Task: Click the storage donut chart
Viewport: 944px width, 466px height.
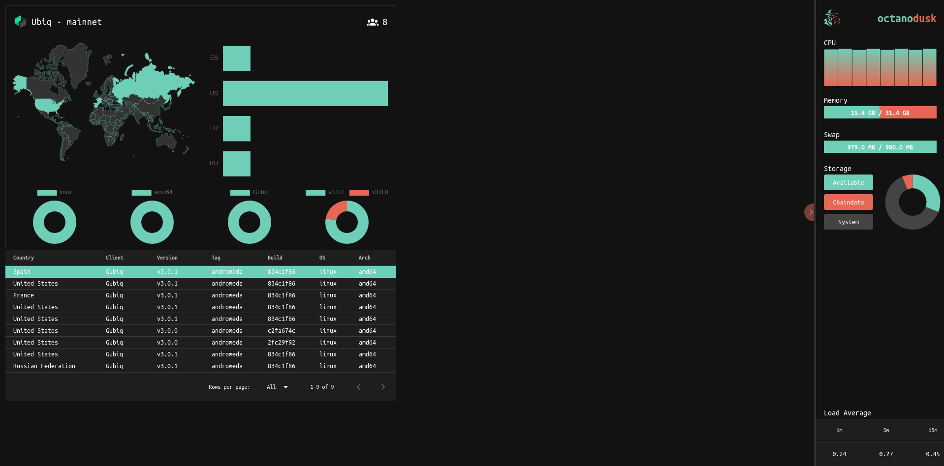Action: click(913, 202)
